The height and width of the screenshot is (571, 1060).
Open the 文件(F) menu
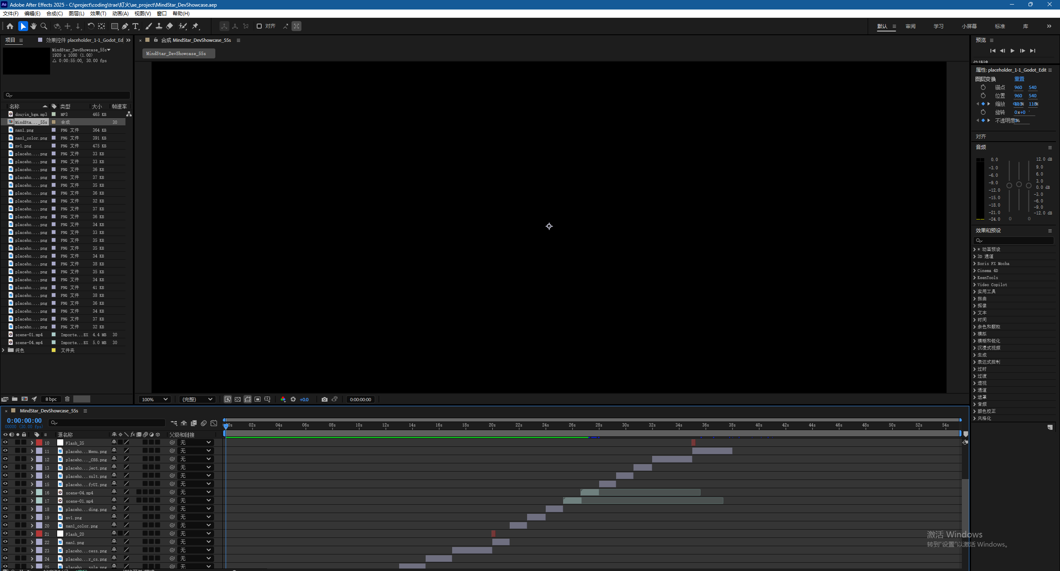[10, 13]
